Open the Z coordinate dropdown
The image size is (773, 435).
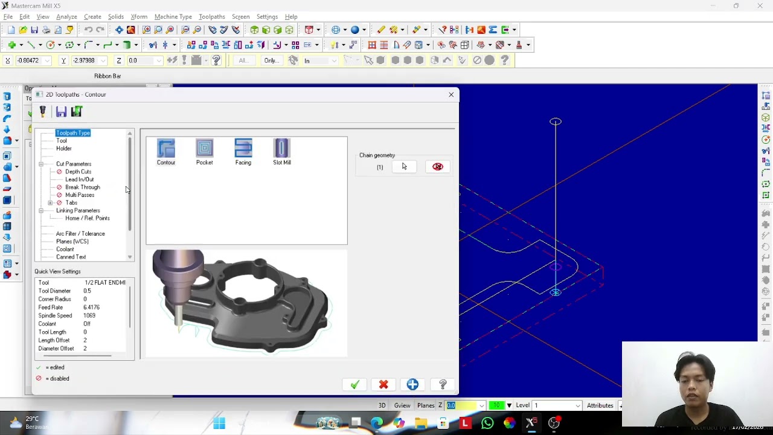point(159,60)
